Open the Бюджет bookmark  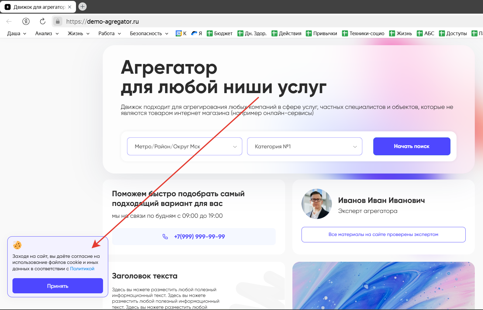coord(219,33)
